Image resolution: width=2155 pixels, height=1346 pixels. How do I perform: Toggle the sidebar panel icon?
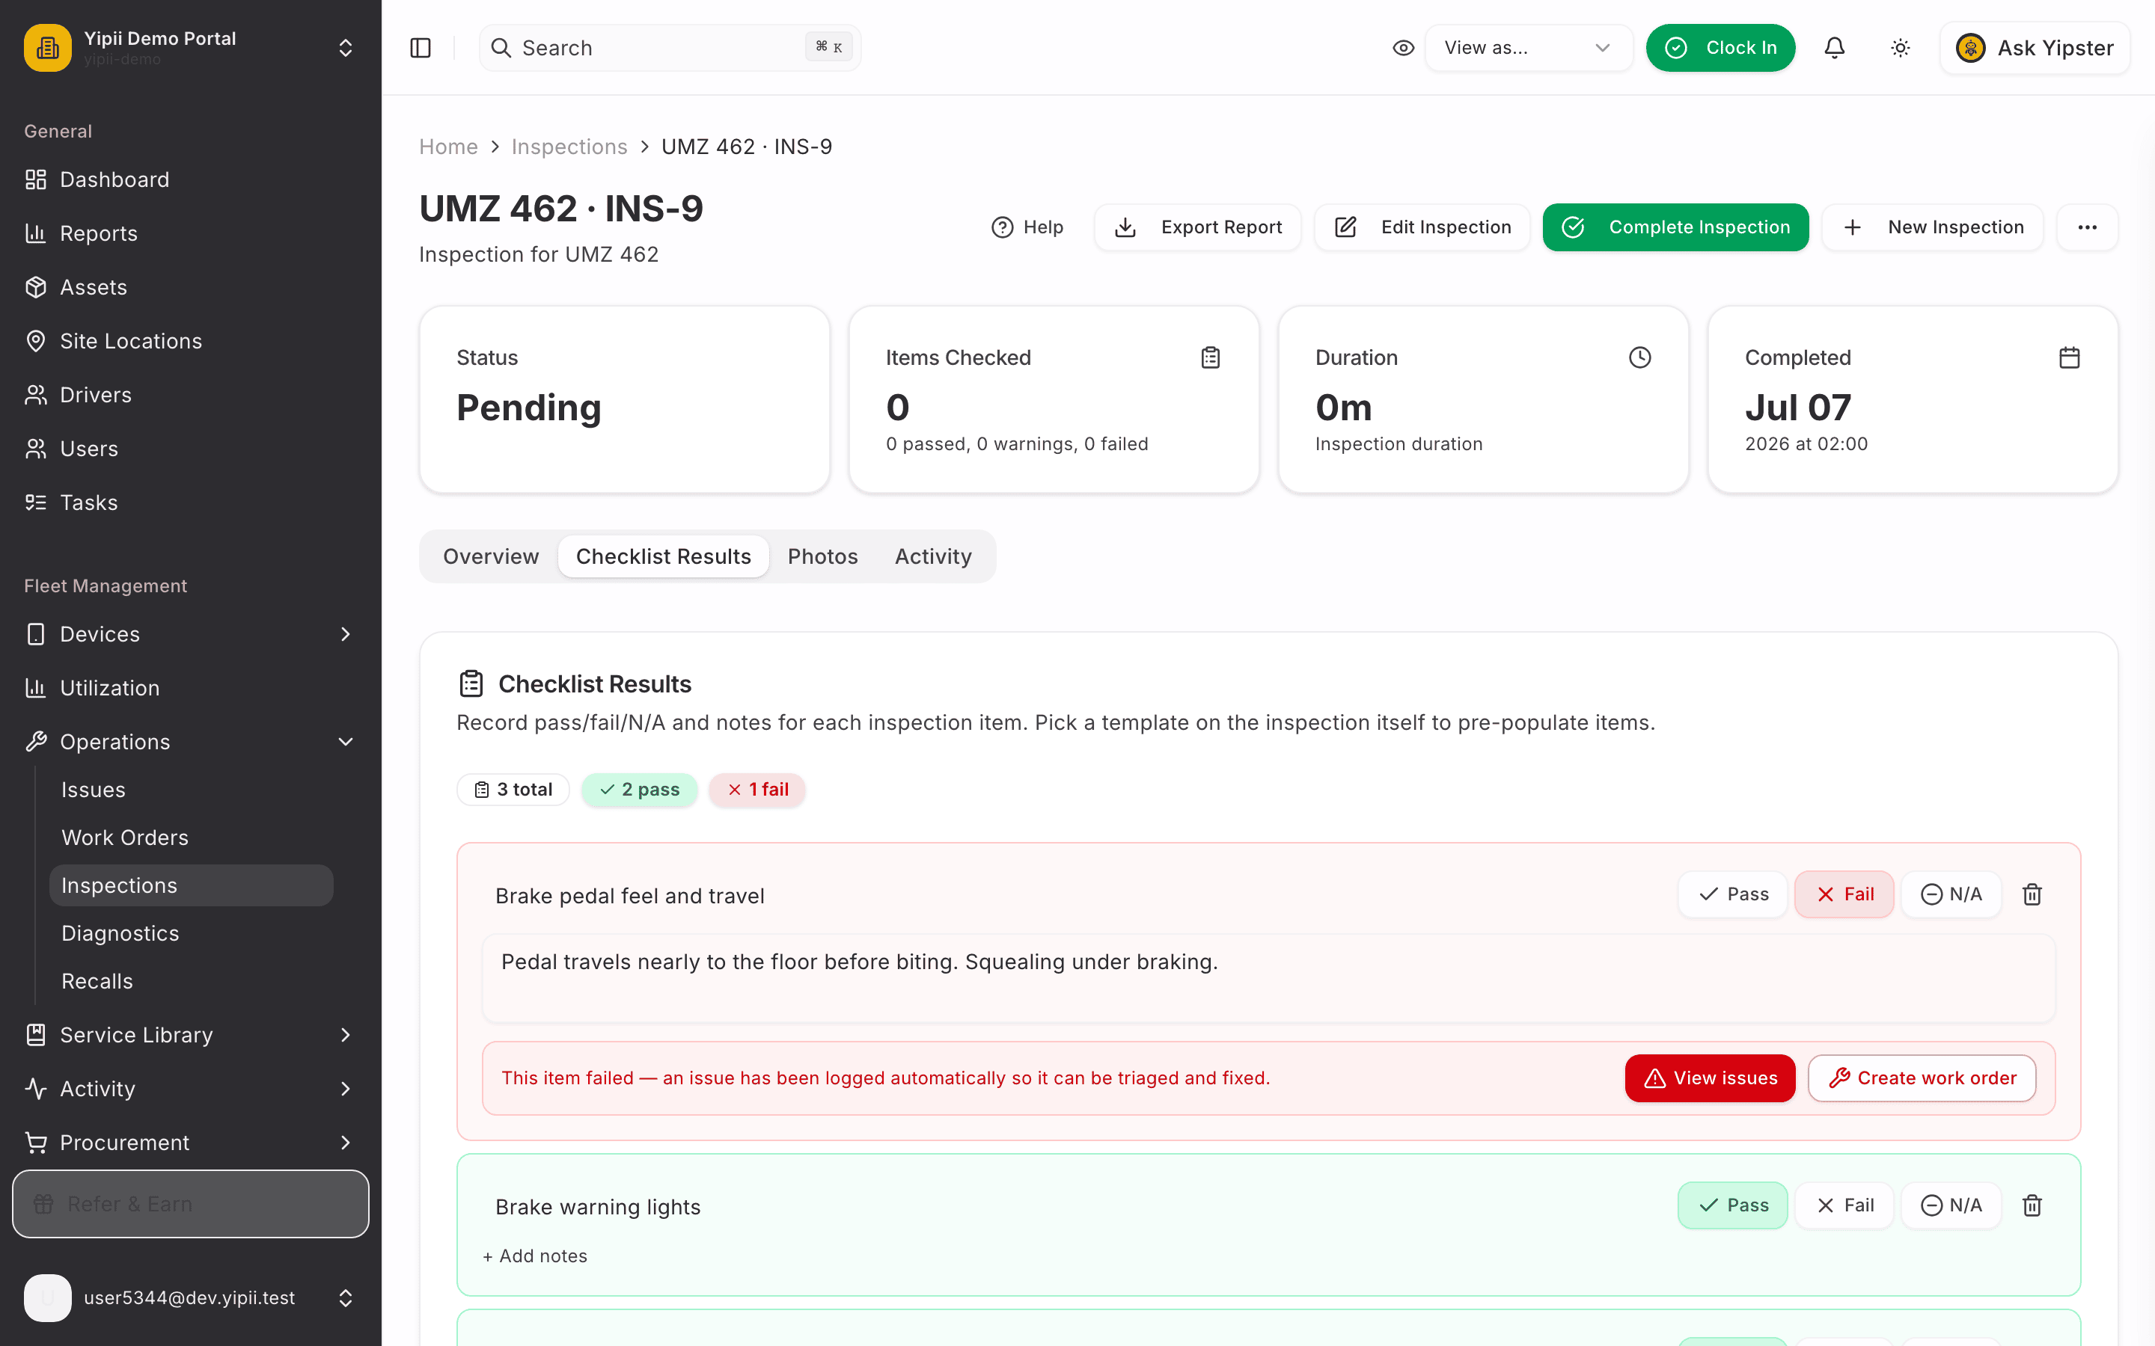[x=421, y=48]
